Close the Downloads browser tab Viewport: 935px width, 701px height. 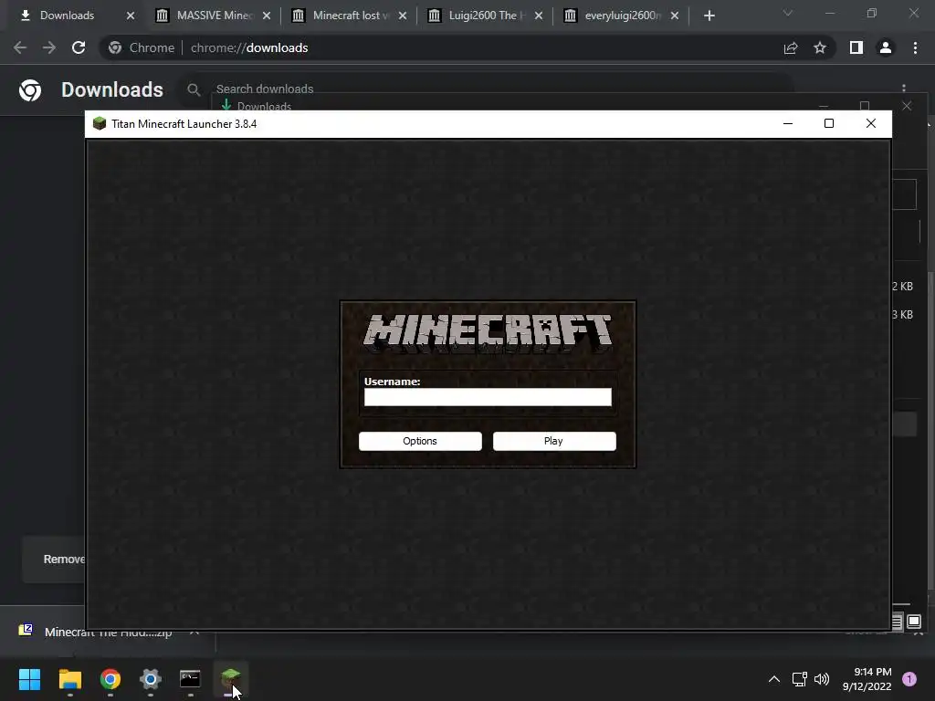point(131,16)
